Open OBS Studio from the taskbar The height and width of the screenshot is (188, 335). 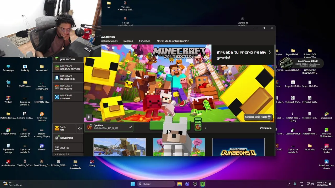coord(195,184)
